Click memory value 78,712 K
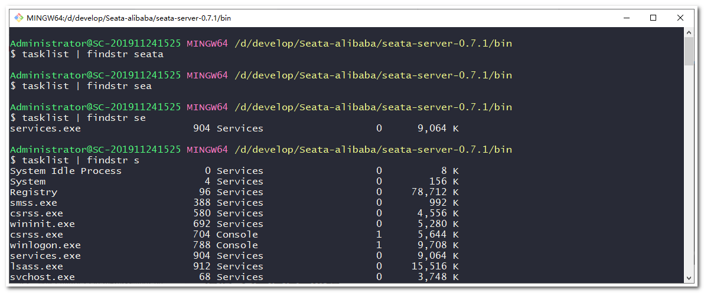704x293 pixels. tap(435, 192)
